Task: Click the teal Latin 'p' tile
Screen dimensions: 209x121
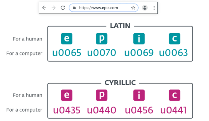Action: click(x=102, y=39)
